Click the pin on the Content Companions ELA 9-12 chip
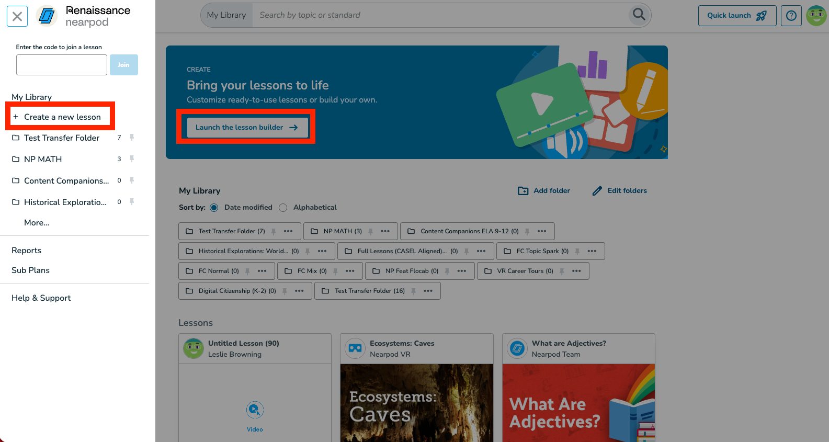The width and height of the screenshot is (829, 442). pyautogui.click(x=527, y=231)
